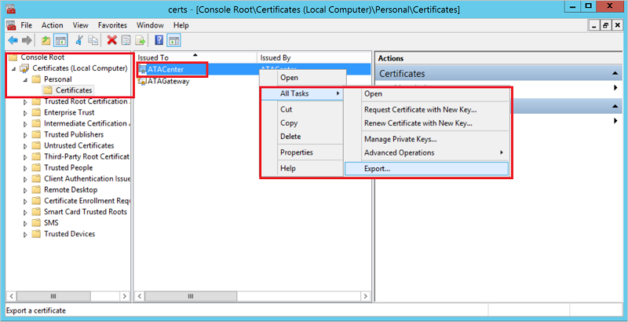
Task: Expand the Smart Card Trusted Roots arrow
Action: tap(25, 212)
